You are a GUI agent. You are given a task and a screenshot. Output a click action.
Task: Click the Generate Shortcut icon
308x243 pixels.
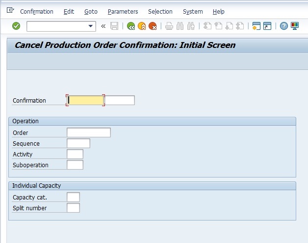coord(267,26)
